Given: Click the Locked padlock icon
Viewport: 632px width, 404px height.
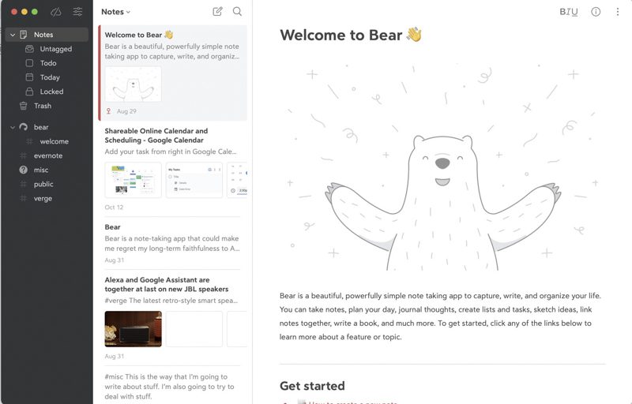Looking at the screenshot, I should click(29, 92).
